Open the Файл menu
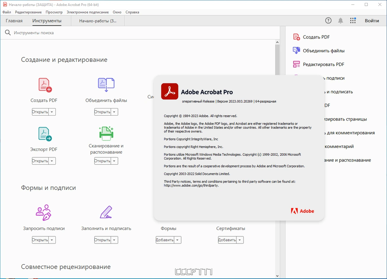387x279 pixels. click(6, 12)
